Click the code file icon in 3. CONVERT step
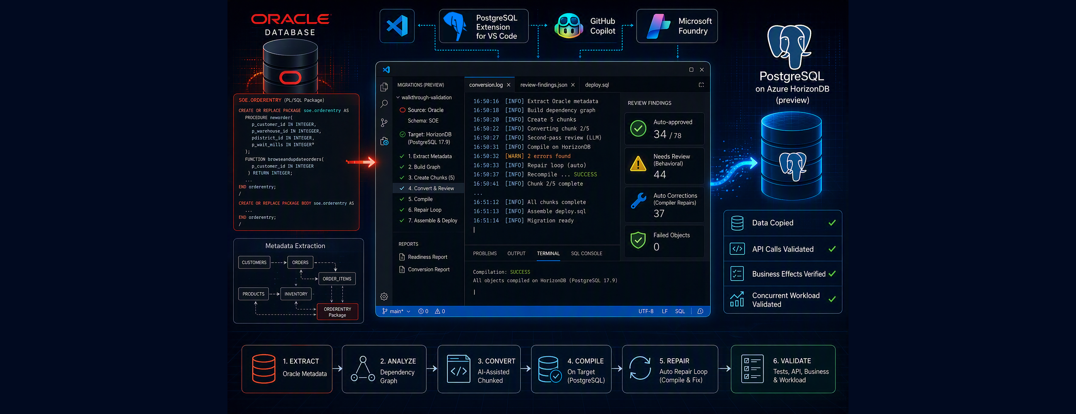The width and height of the screenshot is (1076, 414). point(459,369)
